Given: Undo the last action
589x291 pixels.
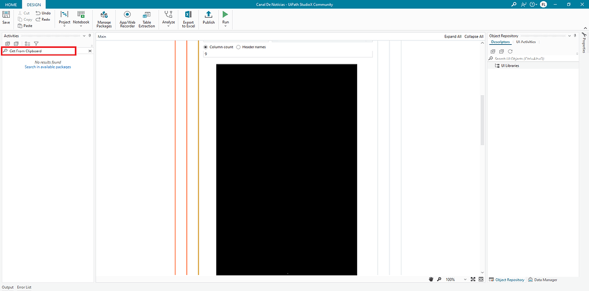Looking at the screenshot, I should coord(43,13).
